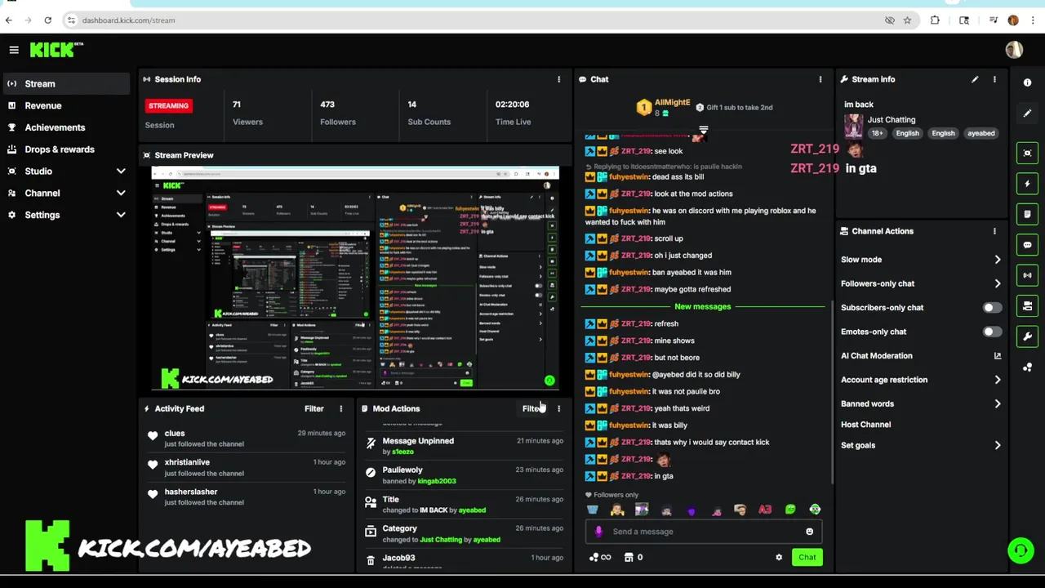The width and height of the screenshot is (1045, 588).
Task: Click the purple microphone icon in message box
Action: coord(598,532)
